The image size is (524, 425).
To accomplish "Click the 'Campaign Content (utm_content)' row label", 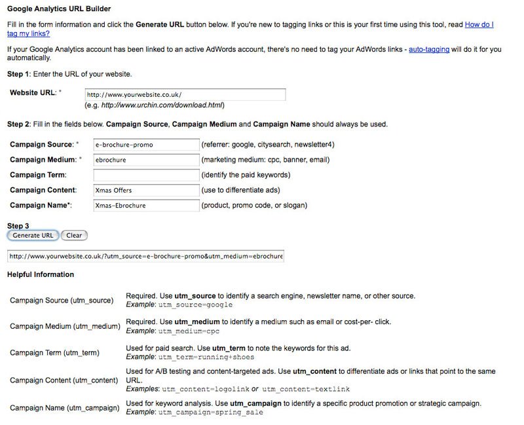I will (64, 380).
